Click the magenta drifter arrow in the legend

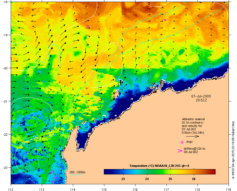(x=180, y=151)
